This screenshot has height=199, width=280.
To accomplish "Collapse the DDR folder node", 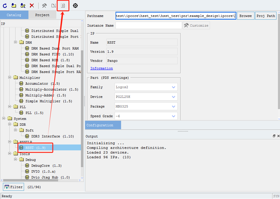I will click(10, 124).
